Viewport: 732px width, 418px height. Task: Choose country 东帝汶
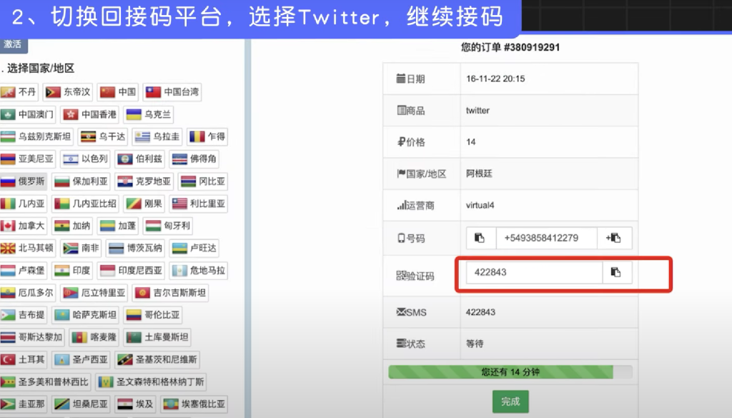click(68, 92)
